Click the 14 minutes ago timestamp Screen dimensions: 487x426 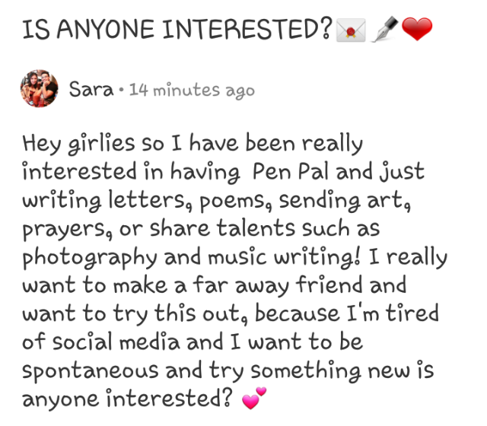(192, 91)
